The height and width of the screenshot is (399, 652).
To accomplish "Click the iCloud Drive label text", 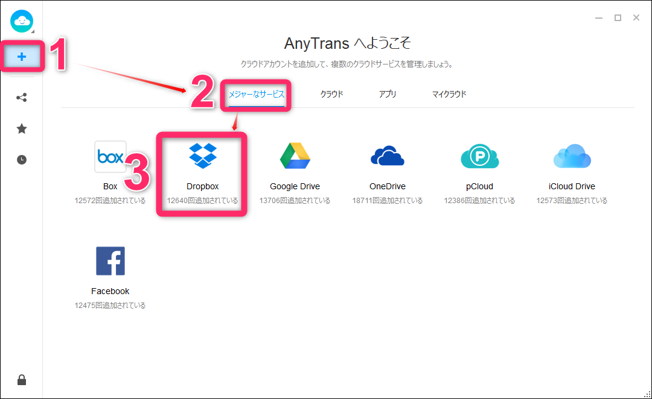I will (x=572, y=186).
